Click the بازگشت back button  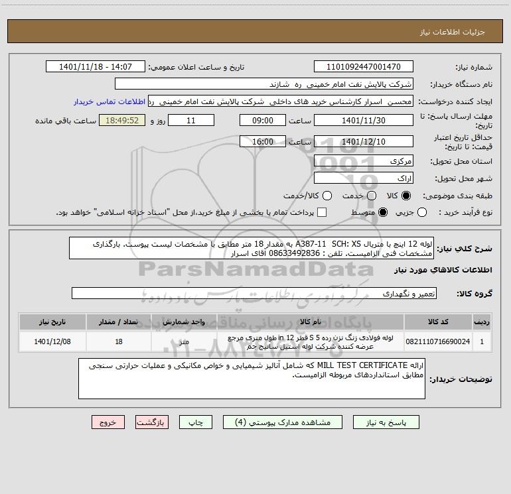click(152, 422)
